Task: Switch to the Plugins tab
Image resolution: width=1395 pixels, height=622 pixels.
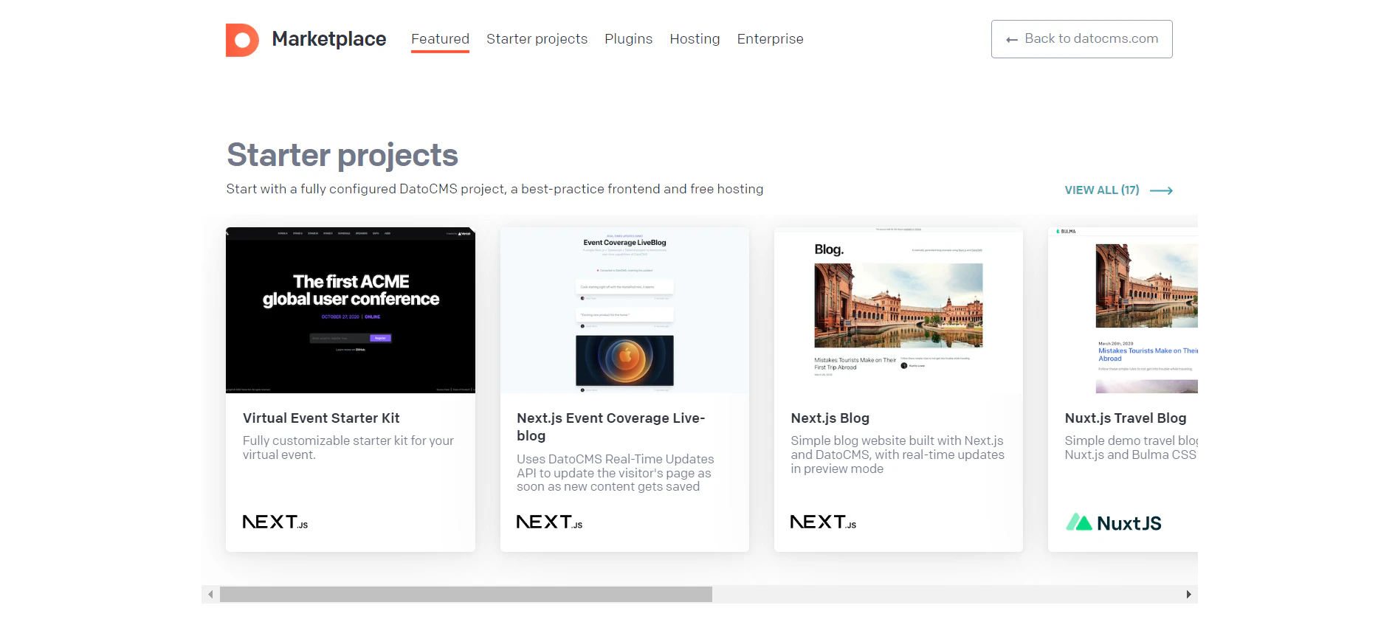Action: click(628, 39)
